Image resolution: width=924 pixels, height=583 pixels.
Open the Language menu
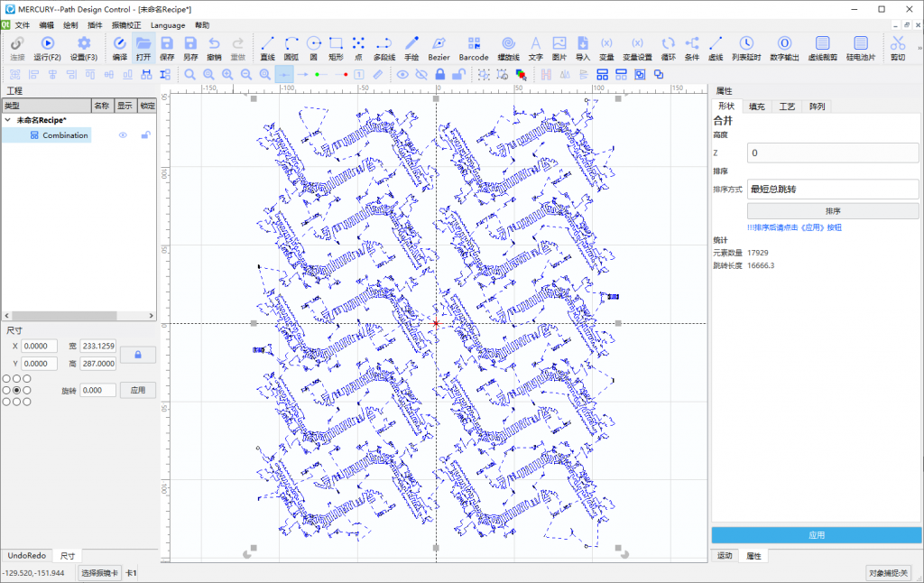167,25
